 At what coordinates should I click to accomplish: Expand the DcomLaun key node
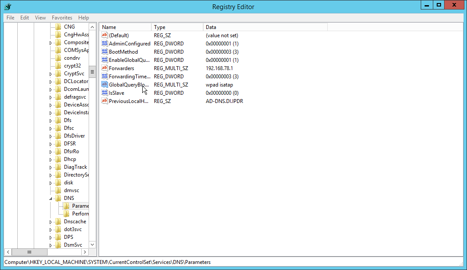pos(51,90)
